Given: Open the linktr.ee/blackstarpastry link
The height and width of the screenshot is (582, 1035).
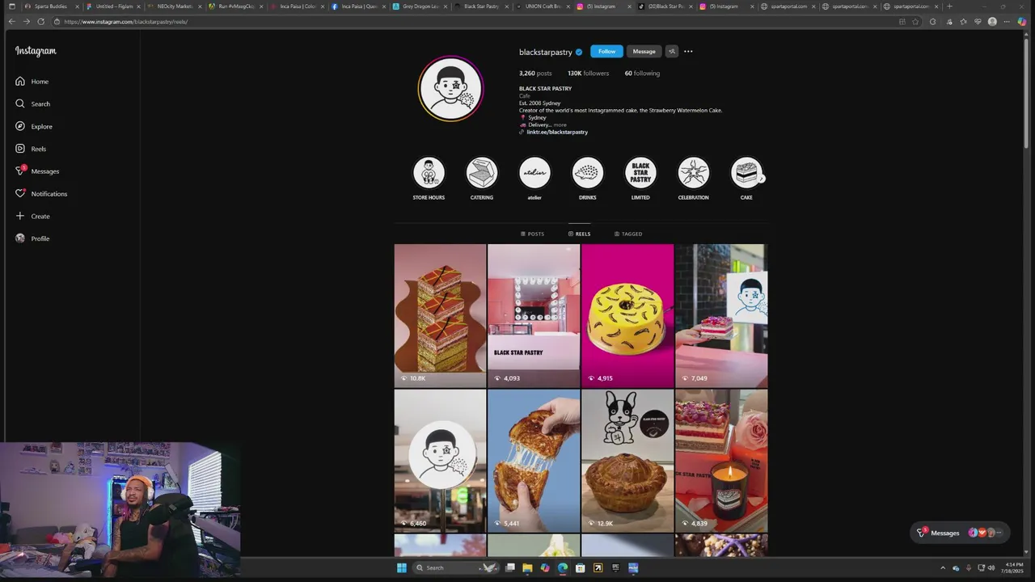Looking at the screenshot, I should [x=557, y=132].
